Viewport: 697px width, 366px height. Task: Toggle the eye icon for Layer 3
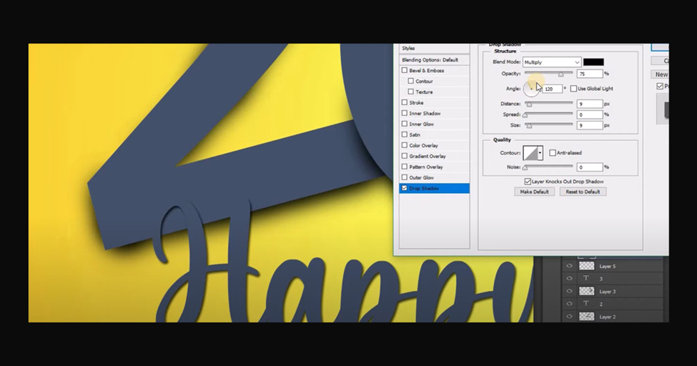pos(569,291)
